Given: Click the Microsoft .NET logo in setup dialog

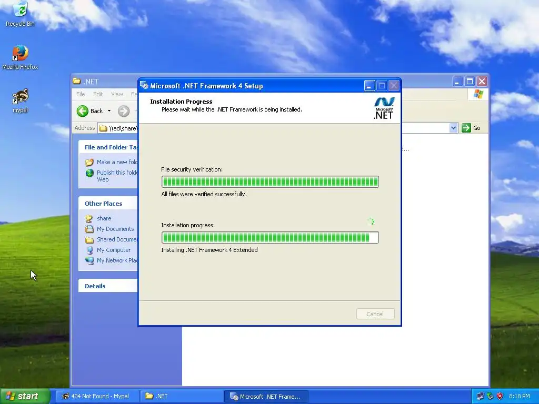Looking at the screenshot, I should tap(384, 108).
